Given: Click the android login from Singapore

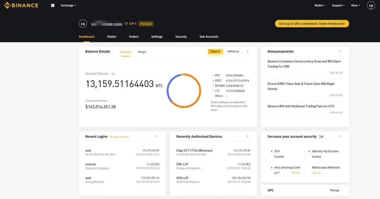Looking at the screenshot, I should (122, 166).
